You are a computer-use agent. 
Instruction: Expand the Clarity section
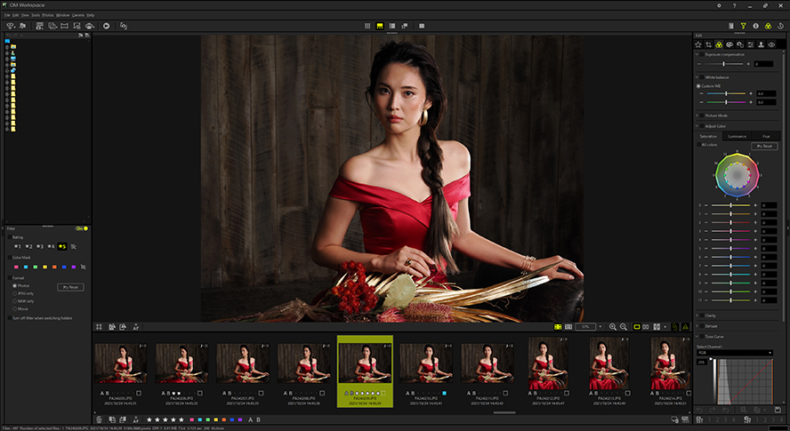[x=697, y=315]
